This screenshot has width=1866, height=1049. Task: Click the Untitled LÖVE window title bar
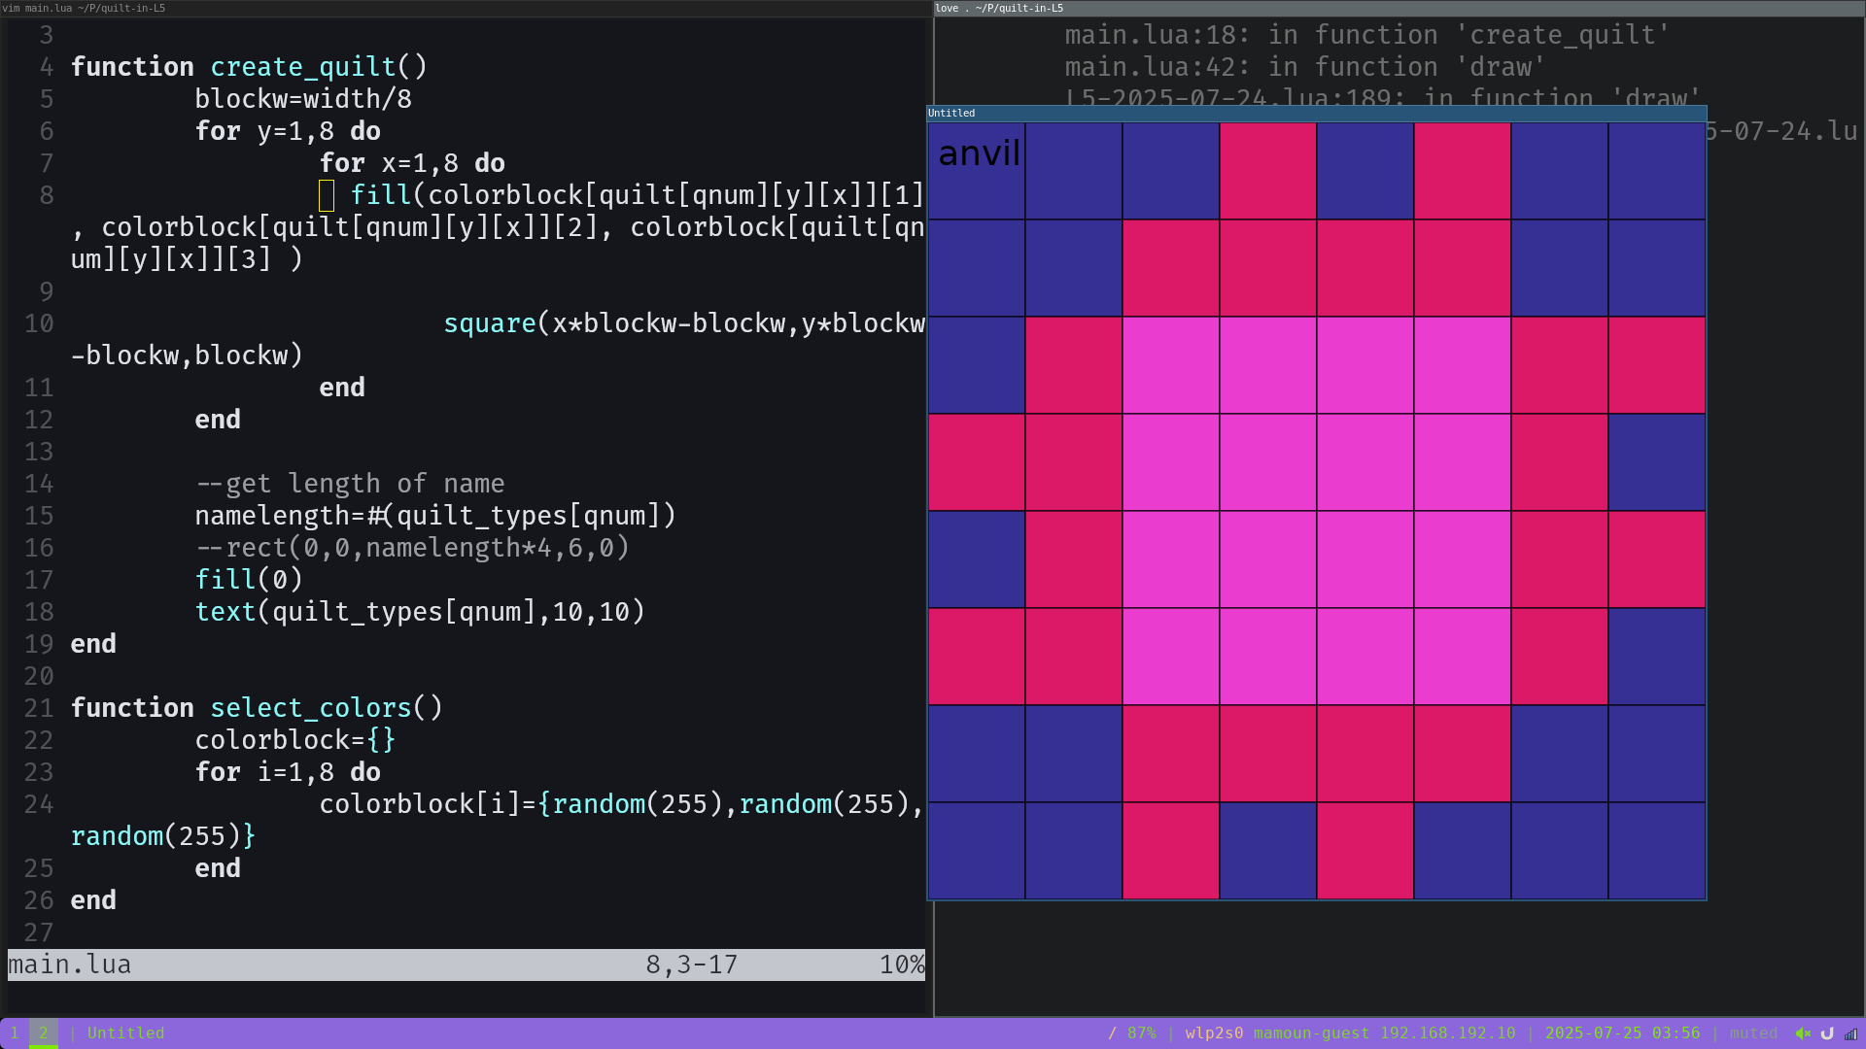(x=1316, y=114)
